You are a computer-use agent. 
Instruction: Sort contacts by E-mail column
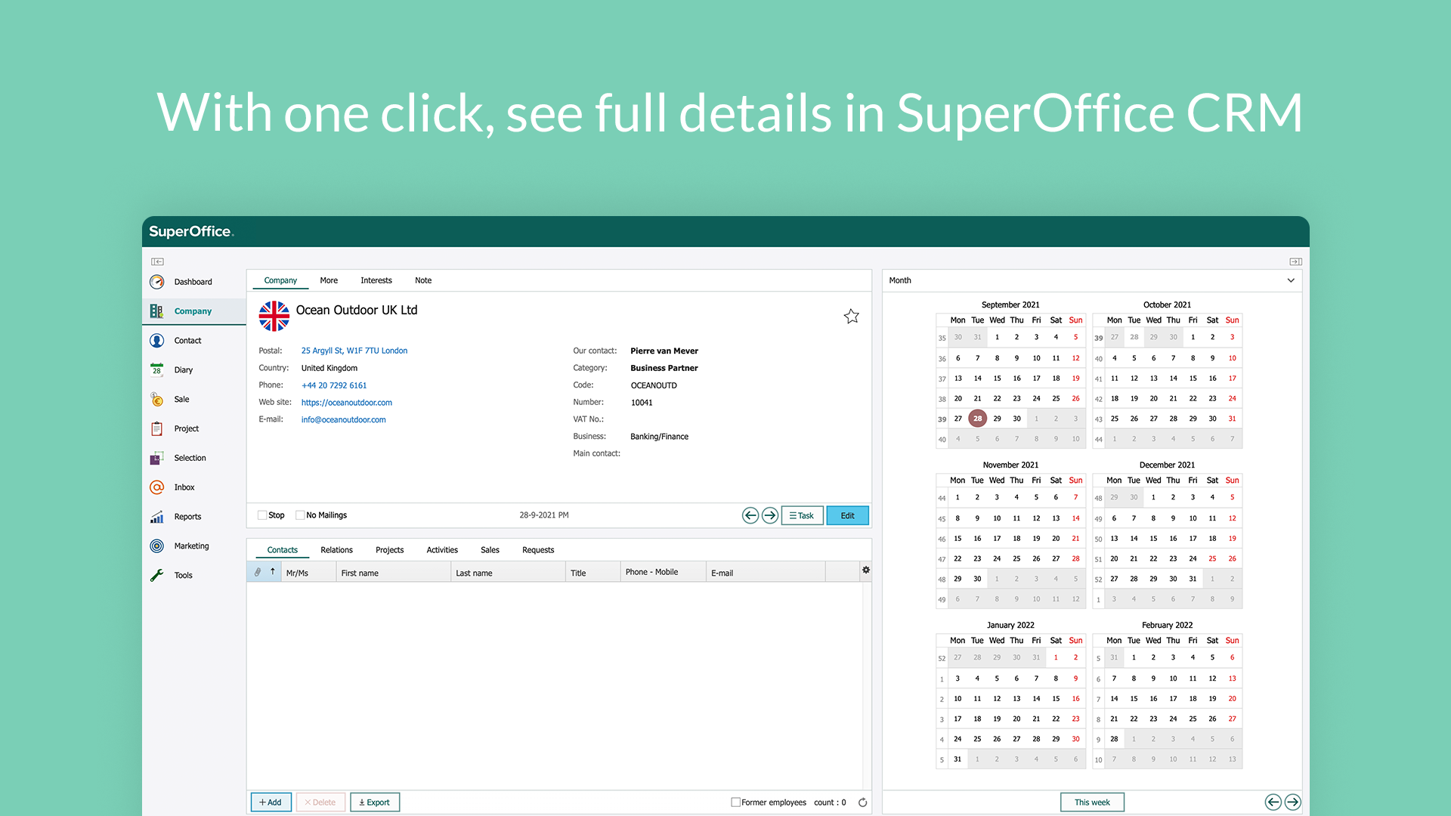point(766,573)
